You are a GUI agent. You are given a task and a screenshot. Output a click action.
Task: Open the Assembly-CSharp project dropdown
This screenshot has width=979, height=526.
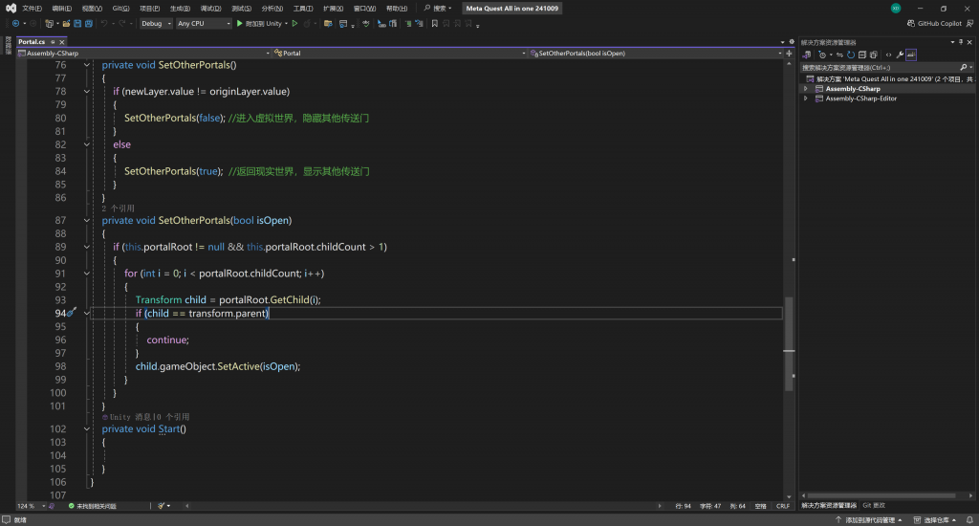pyautogui.click(x=144, y=54)
